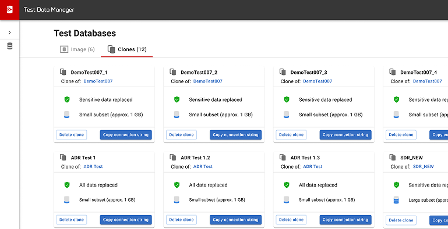Click the clone icon beside ADR Test 1
The width and height of the screenshot is (448, 229).
point(63,158)
